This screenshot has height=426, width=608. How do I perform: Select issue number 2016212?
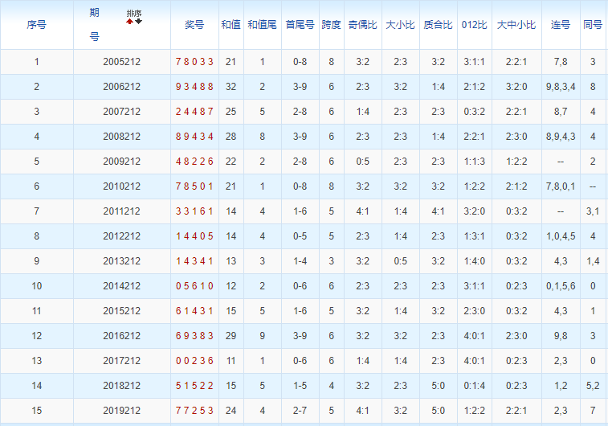click(121, 336)
